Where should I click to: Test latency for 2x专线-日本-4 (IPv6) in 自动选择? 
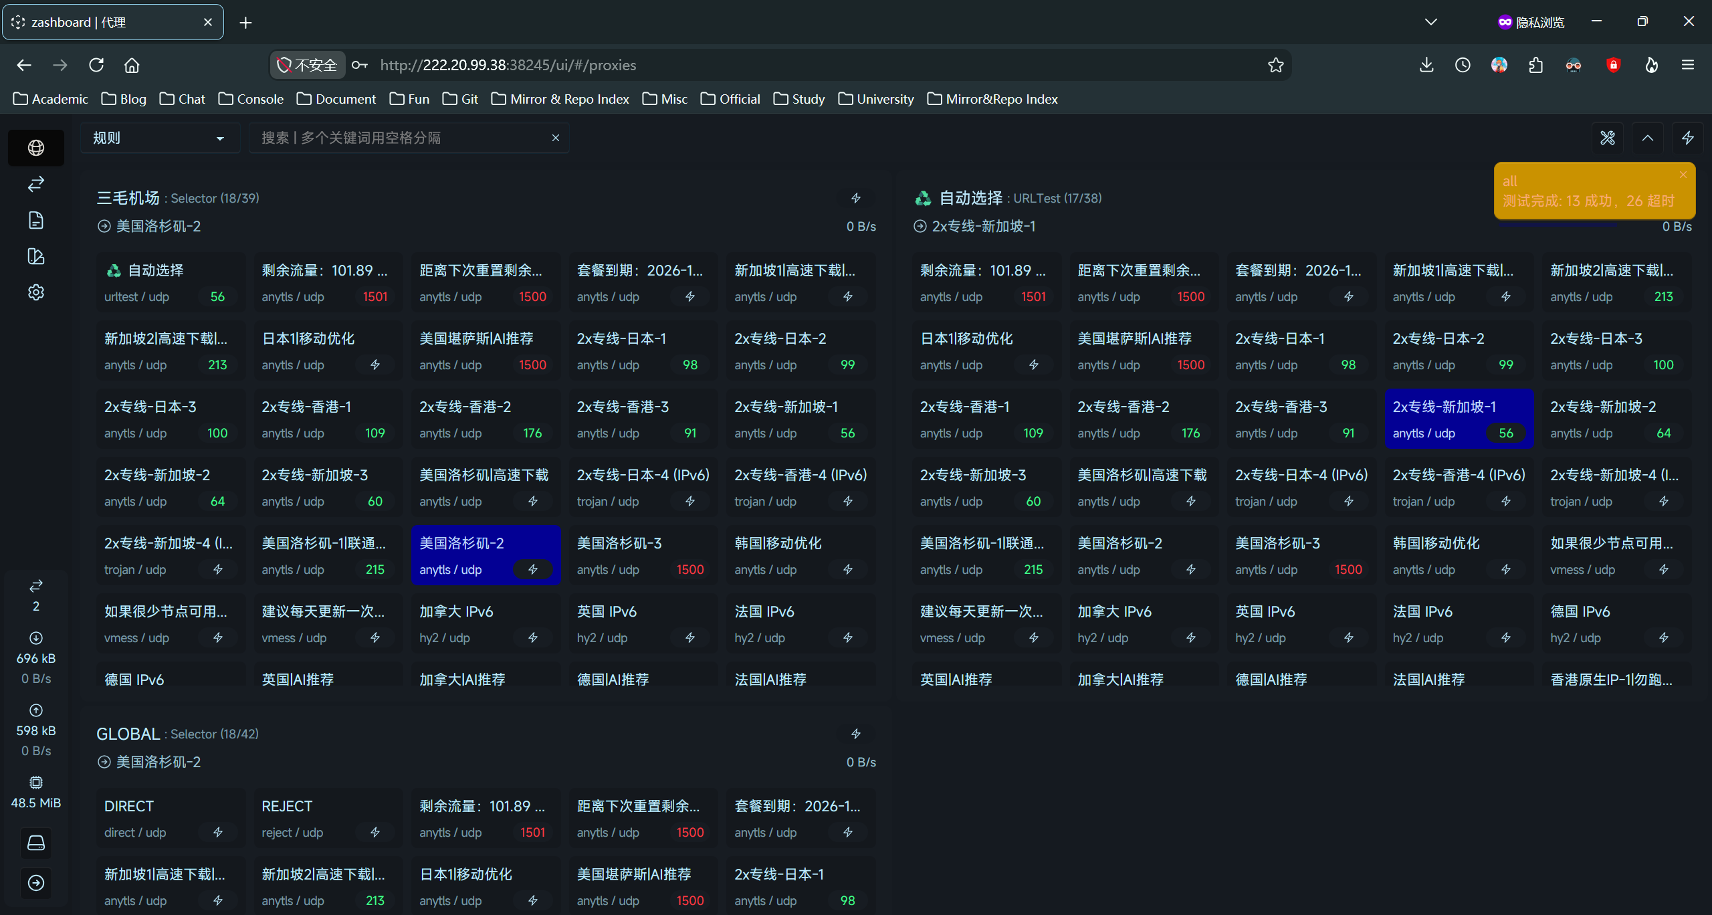(x=1349, y=501)
